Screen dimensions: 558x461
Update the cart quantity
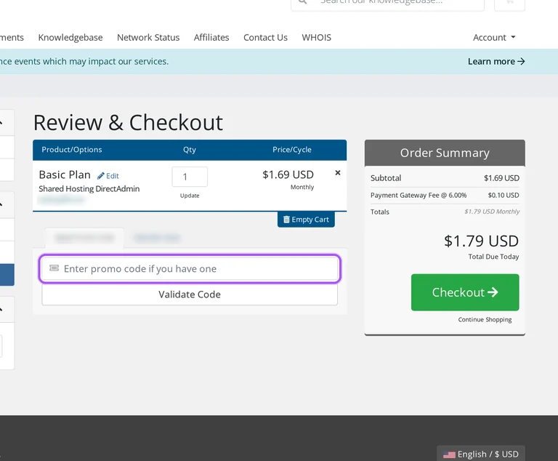point(190,196)
